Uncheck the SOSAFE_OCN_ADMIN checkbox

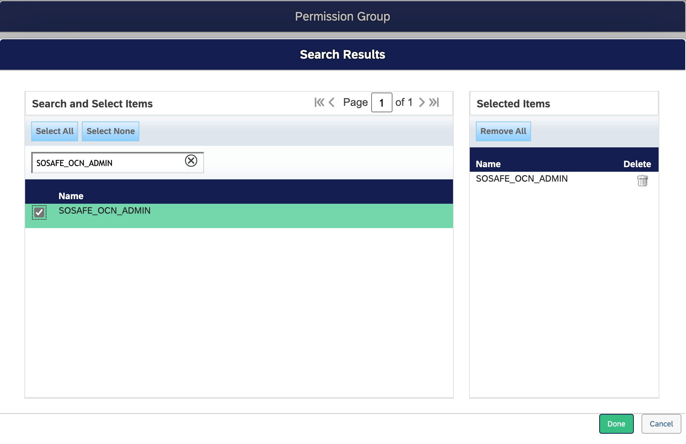coord(39,212)
